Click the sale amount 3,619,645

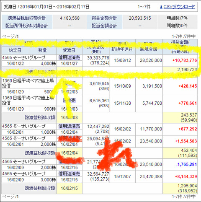tap(99, 83)
